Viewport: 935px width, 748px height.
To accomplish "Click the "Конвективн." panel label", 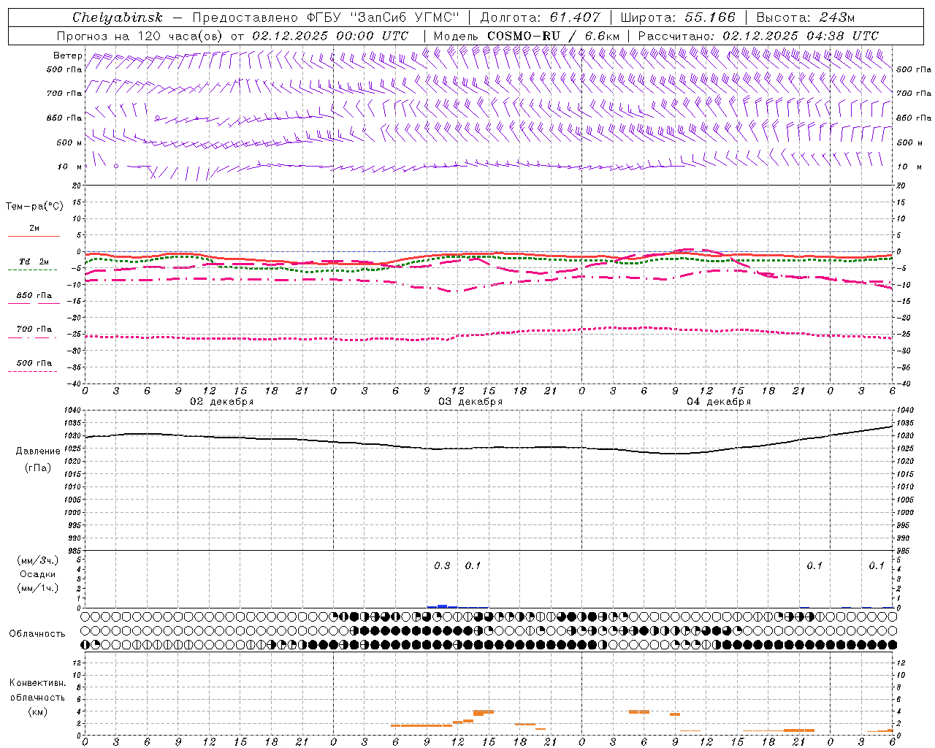I will pyautogui.click(x=37, y=683).
